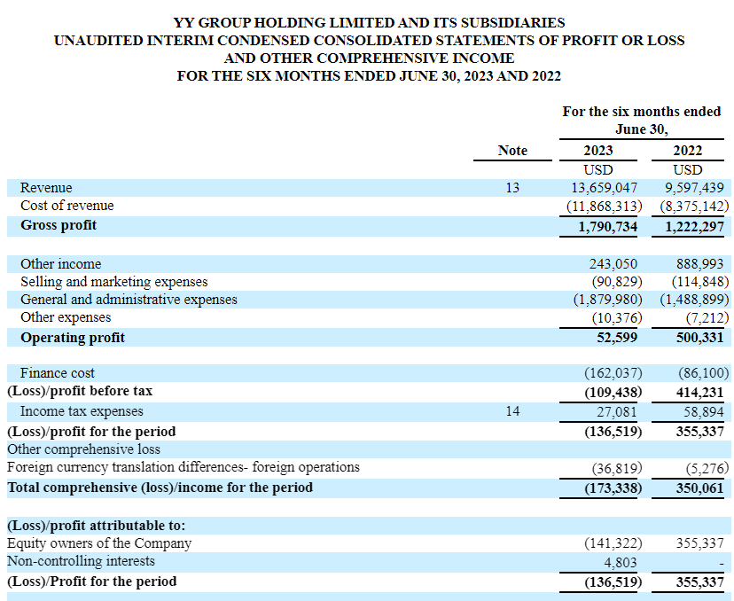Viewport: 734px width, 601px height.
Task: Select Gross profit value 1,222,297
Action: click(695, 227)
